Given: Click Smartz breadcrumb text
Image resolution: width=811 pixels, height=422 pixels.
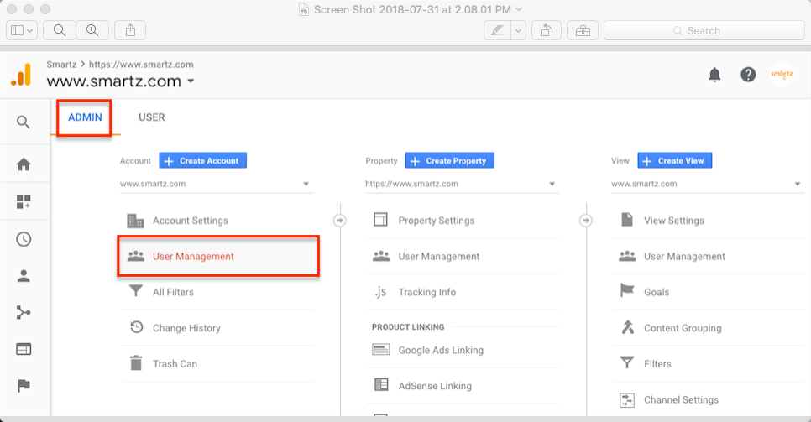Looking at the screenshot, I should click(61, 65).
